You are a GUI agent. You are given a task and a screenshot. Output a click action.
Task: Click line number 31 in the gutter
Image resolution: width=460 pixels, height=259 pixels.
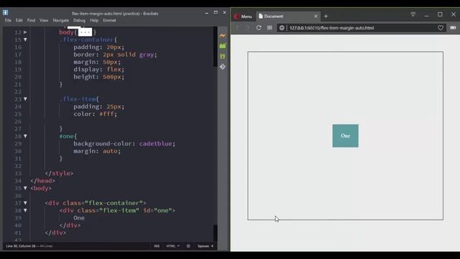click(x=18, y=158)
